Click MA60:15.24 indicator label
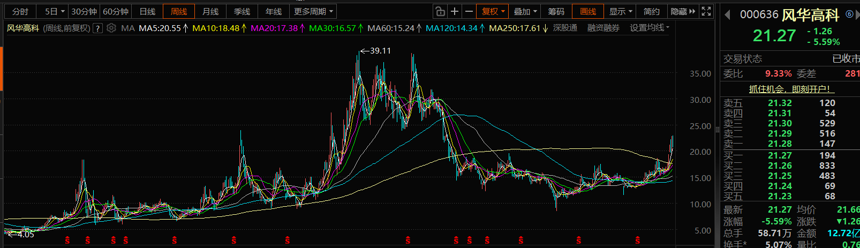This screenshot has height=248, width=860. tap(394, 28)
